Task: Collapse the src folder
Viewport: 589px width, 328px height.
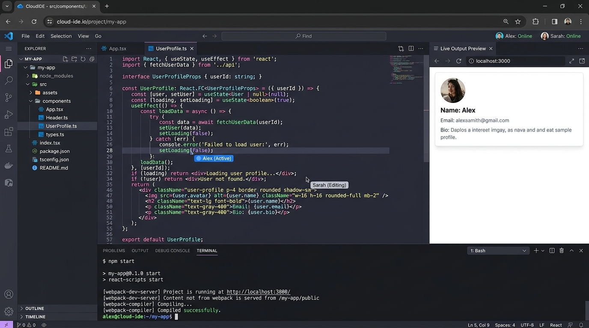Action: 28,84
